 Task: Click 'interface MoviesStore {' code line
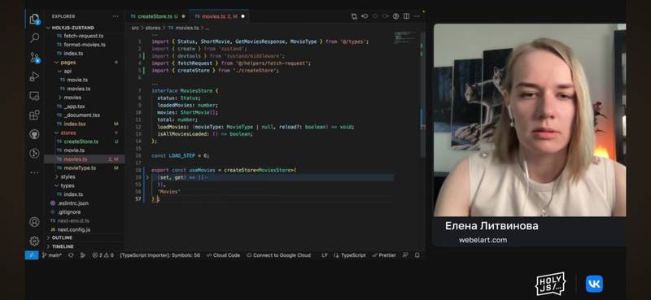[185, 90]
